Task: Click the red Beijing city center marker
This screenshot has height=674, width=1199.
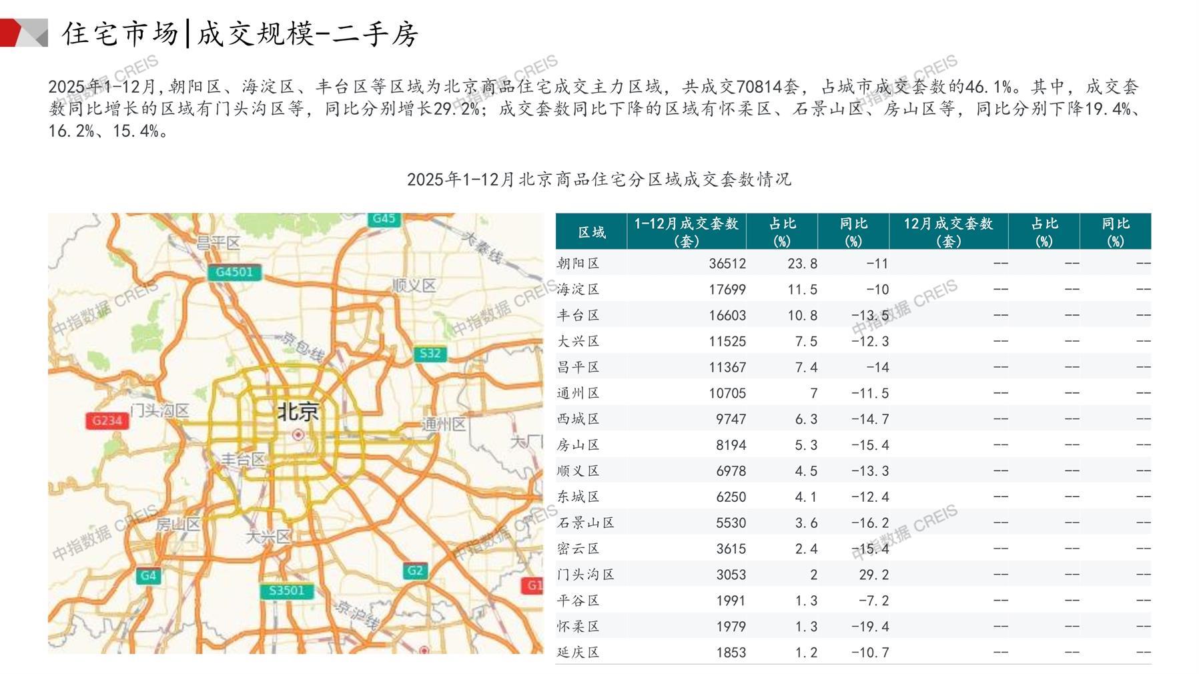Action: click(298, 435)
